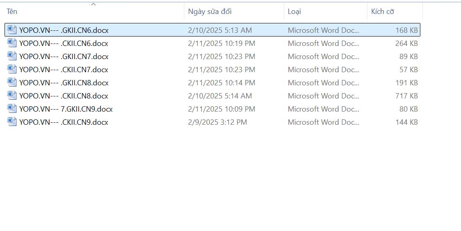This screenshot has width=461, height=231.
Task: Click the Word icon of .GKII.CN6.docx
Action: click(12, 30)
